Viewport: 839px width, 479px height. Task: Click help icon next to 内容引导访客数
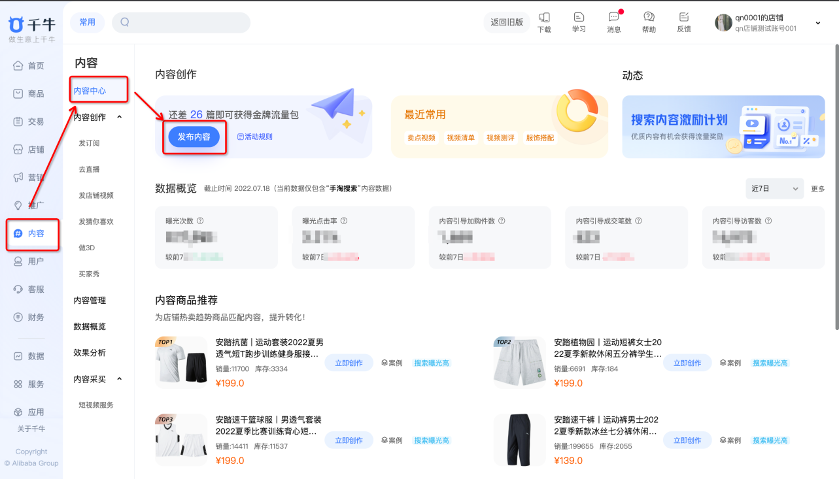pos(768,222)
